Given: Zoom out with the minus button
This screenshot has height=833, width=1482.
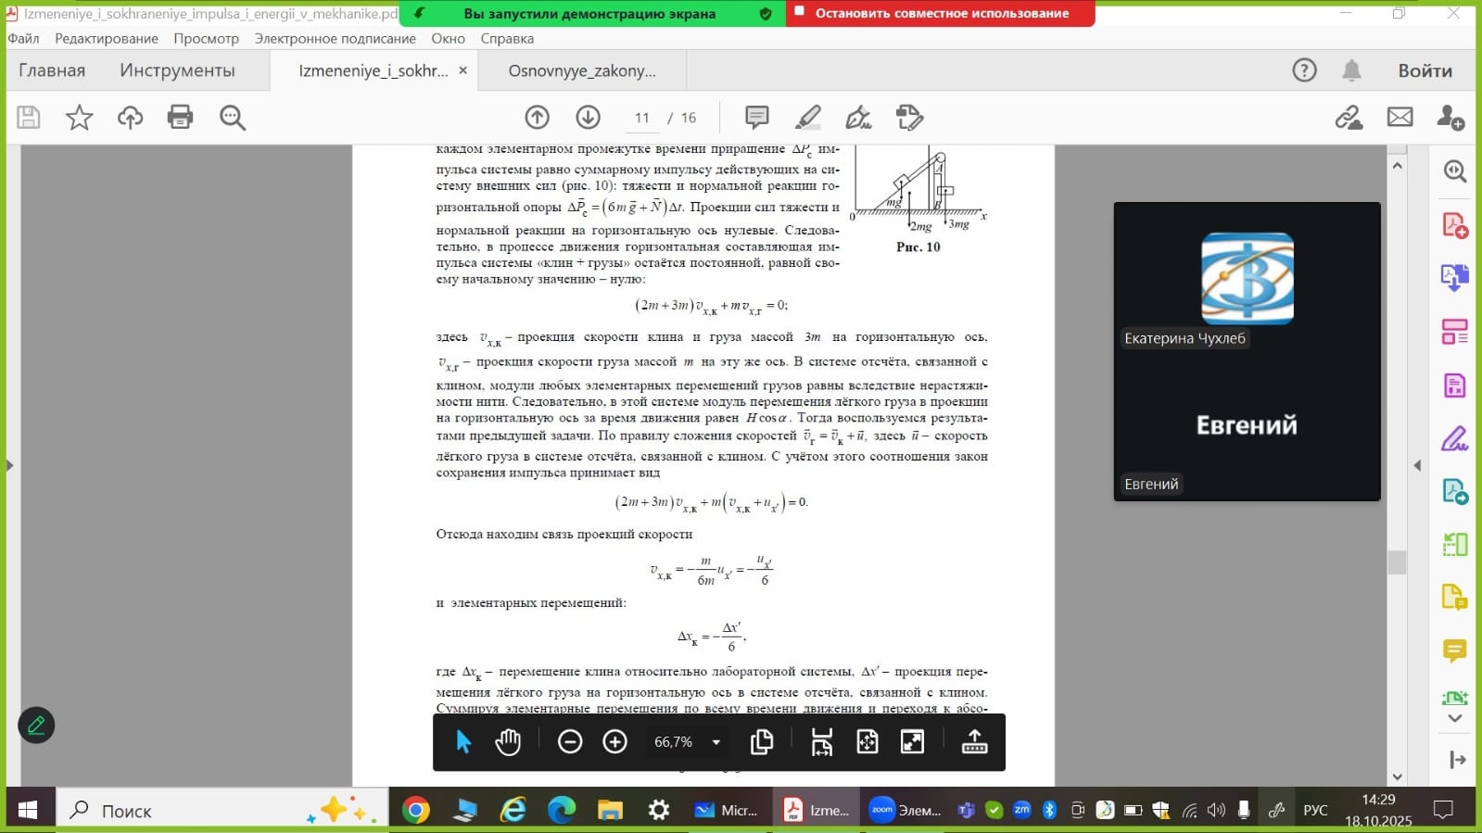Looking at the screenshot, I should (570, 742).
